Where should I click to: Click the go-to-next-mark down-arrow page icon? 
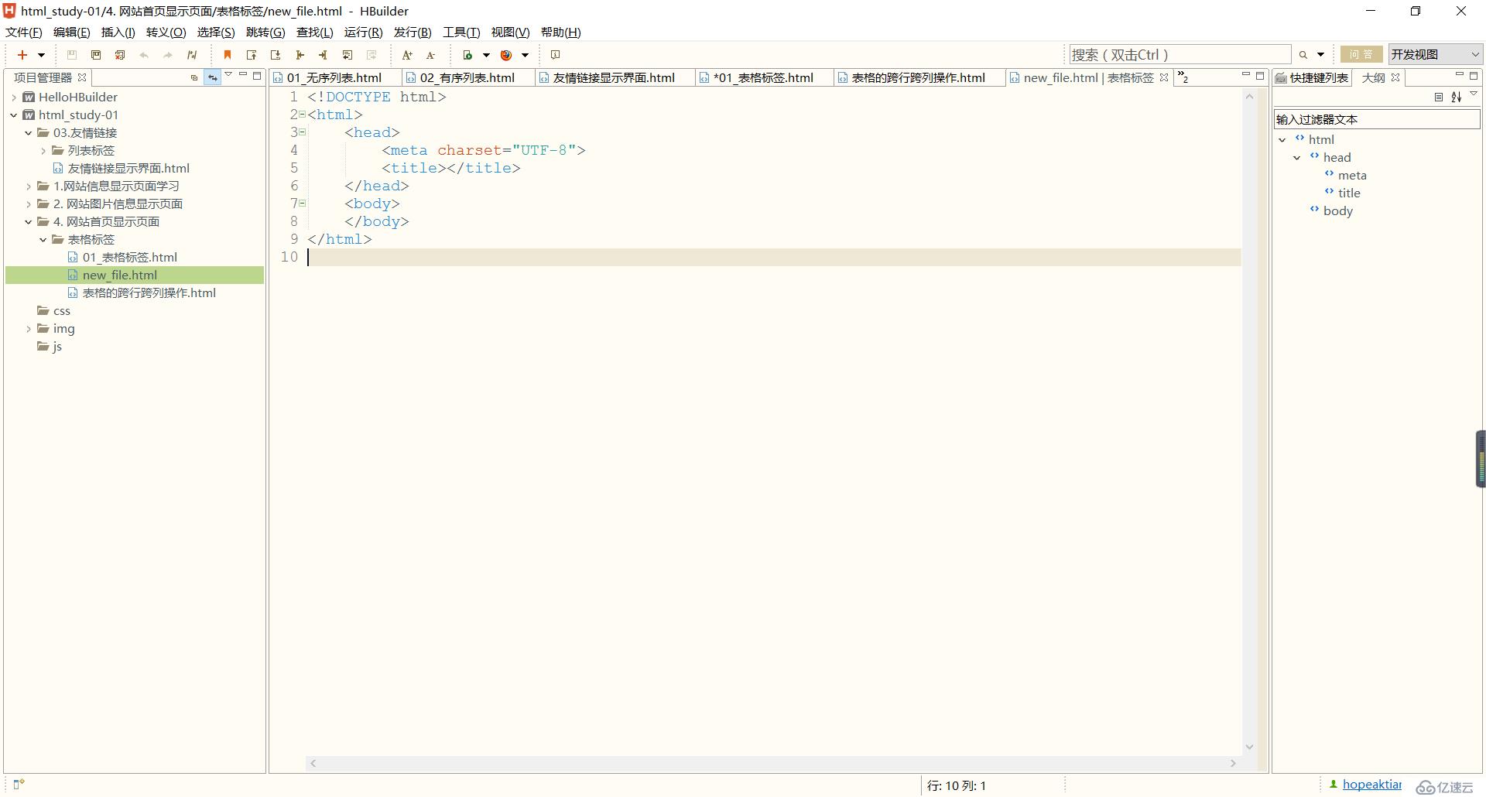click(276, 55)
